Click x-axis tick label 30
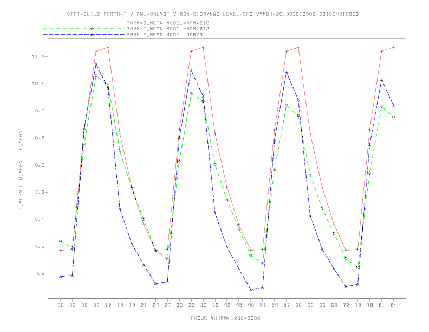 point(179,305)
